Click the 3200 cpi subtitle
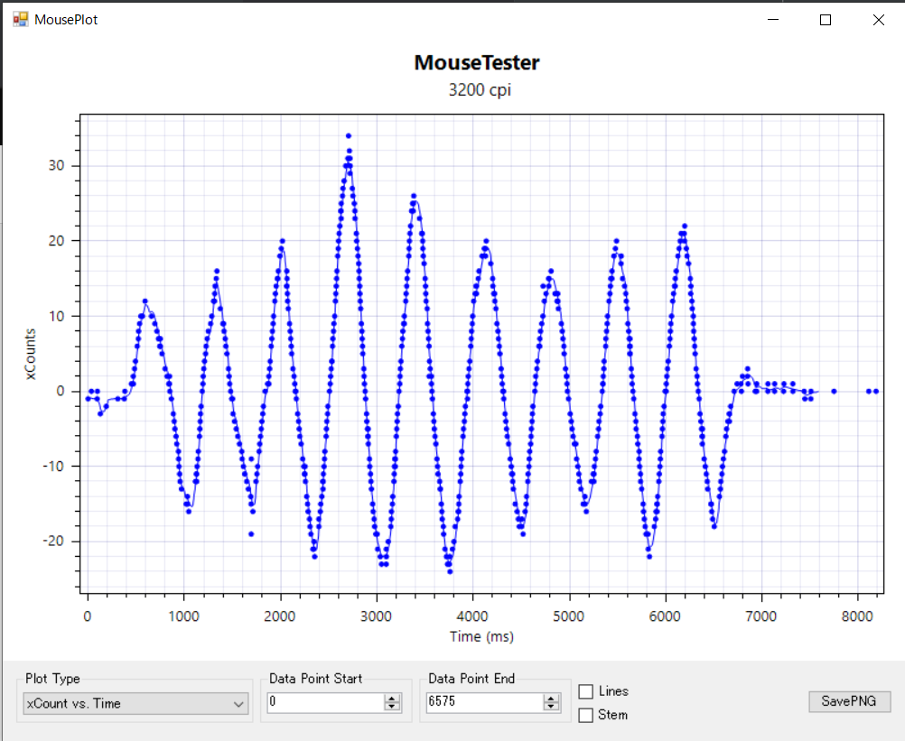This screenshot has height=741, width=905. [480, 90]
